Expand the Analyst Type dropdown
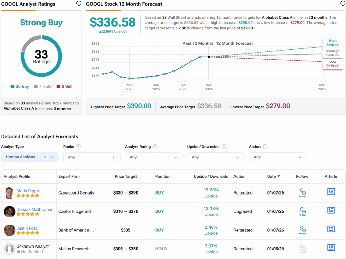This screenshot has width=346, height=259. coord(52,157)
